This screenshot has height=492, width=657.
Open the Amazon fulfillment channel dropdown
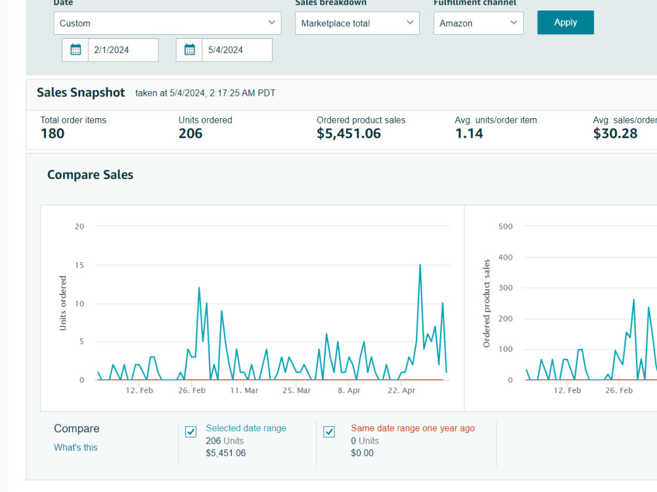coord(478,23)
